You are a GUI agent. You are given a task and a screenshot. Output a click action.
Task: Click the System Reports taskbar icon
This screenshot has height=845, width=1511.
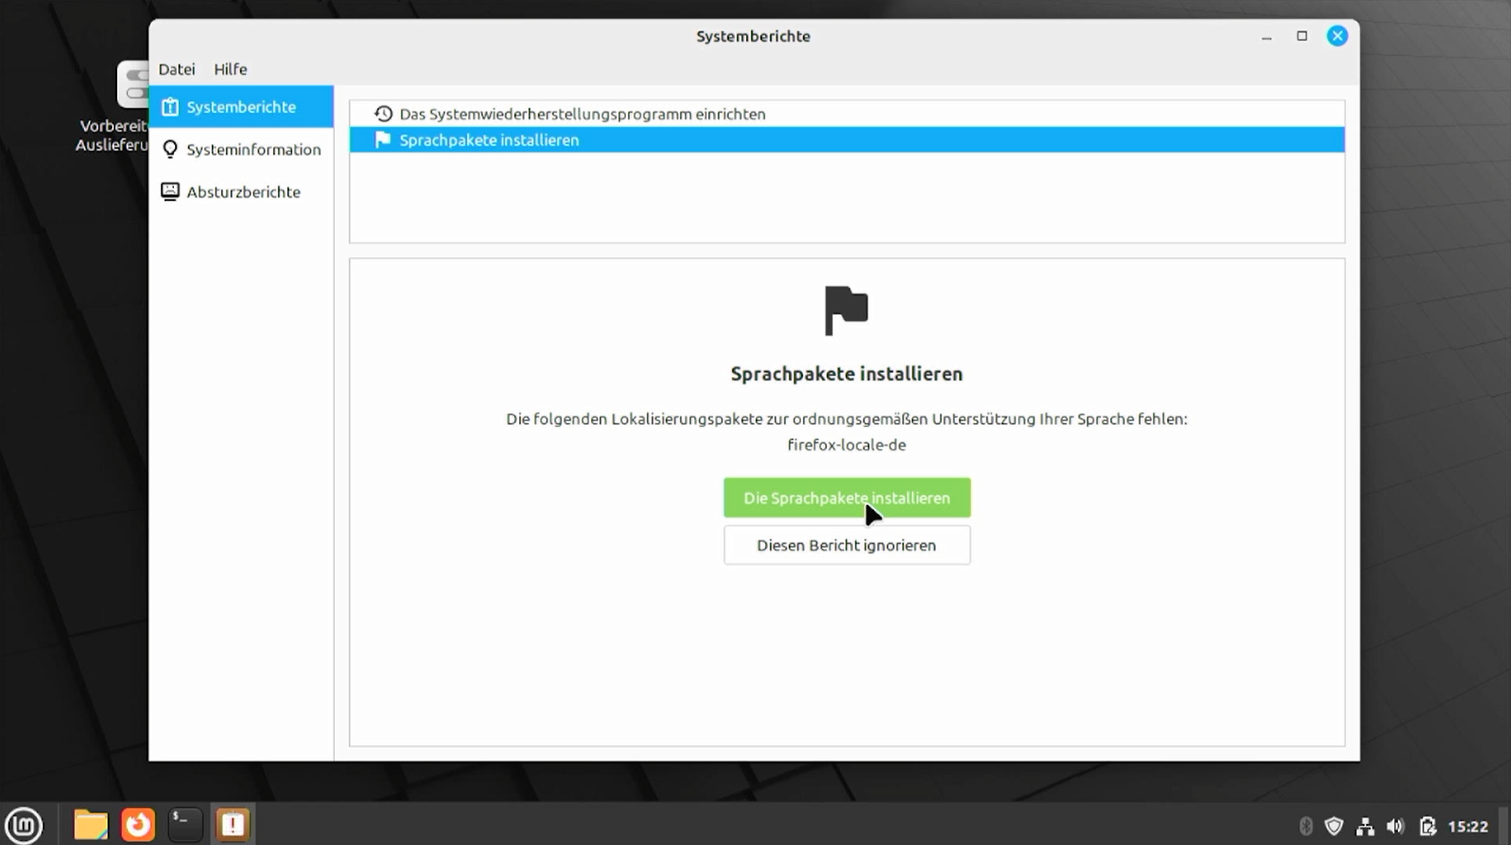(233, 825)
